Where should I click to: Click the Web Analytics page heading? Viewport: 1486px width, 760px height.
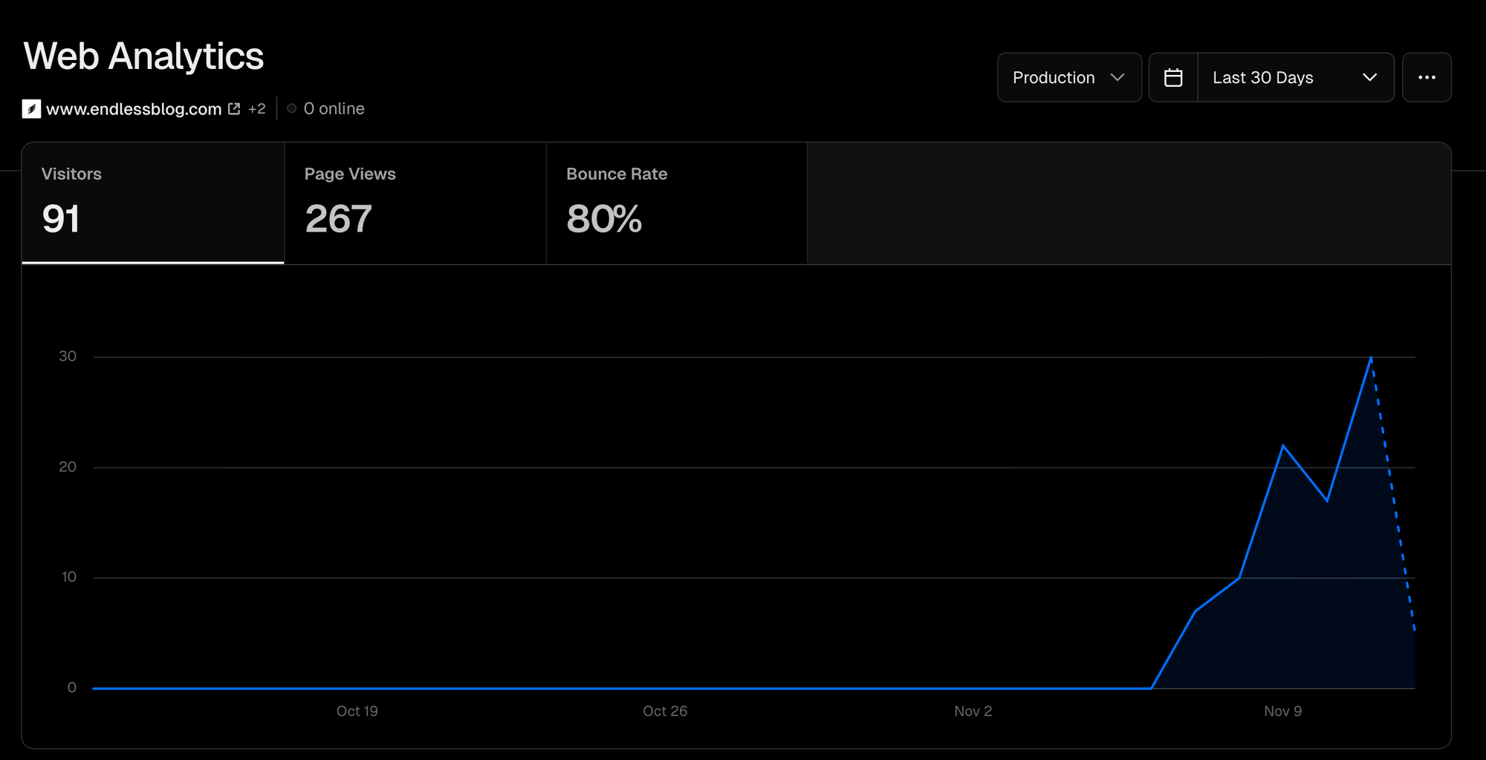click(143, 56)
